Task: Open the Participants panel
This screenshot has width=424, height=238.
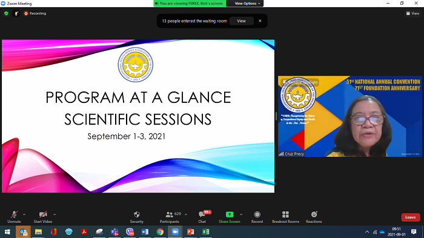Action: pos(170,217)
